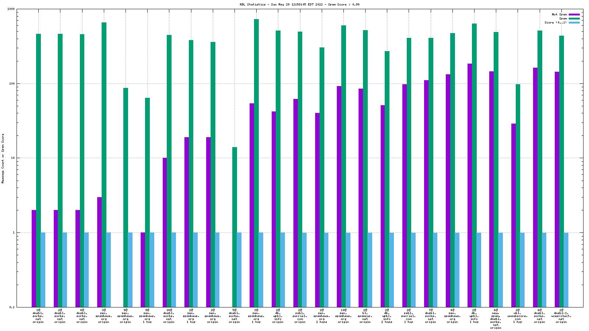Click the psbl.surriel.com 1 hop label
Screen dimensions: 589x331
(409, 316)
